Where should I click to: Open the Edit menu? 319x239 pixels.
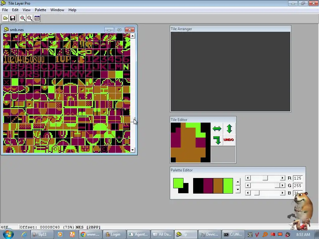(15, 10)
